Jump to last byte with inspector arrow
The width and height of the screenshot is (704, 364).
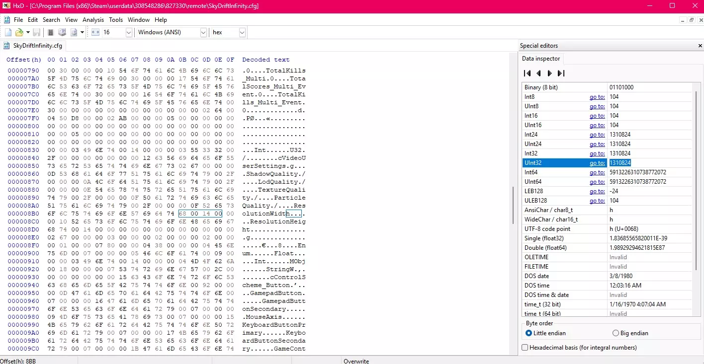pos(561,73)
